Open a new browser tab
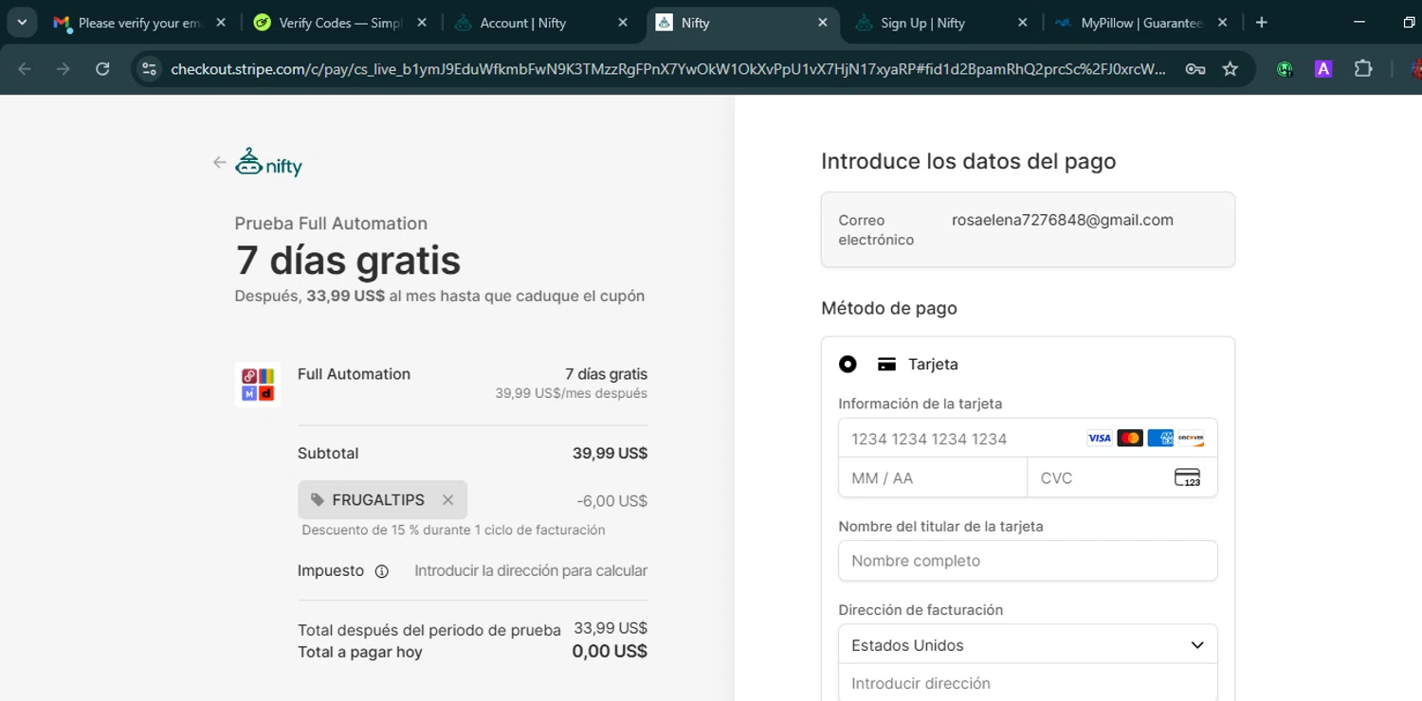This screenshot has width=1422, height=701. click(1261, 23)
